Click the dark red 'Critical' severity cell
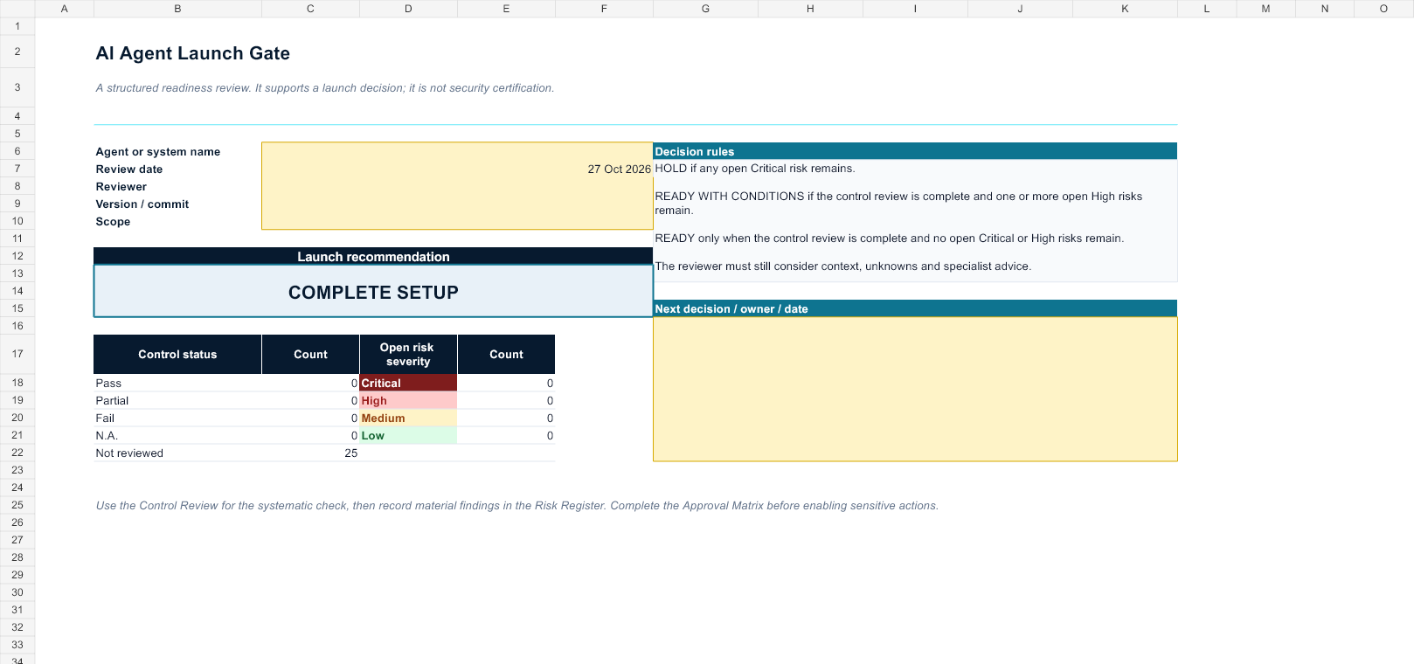 (408, 383)
